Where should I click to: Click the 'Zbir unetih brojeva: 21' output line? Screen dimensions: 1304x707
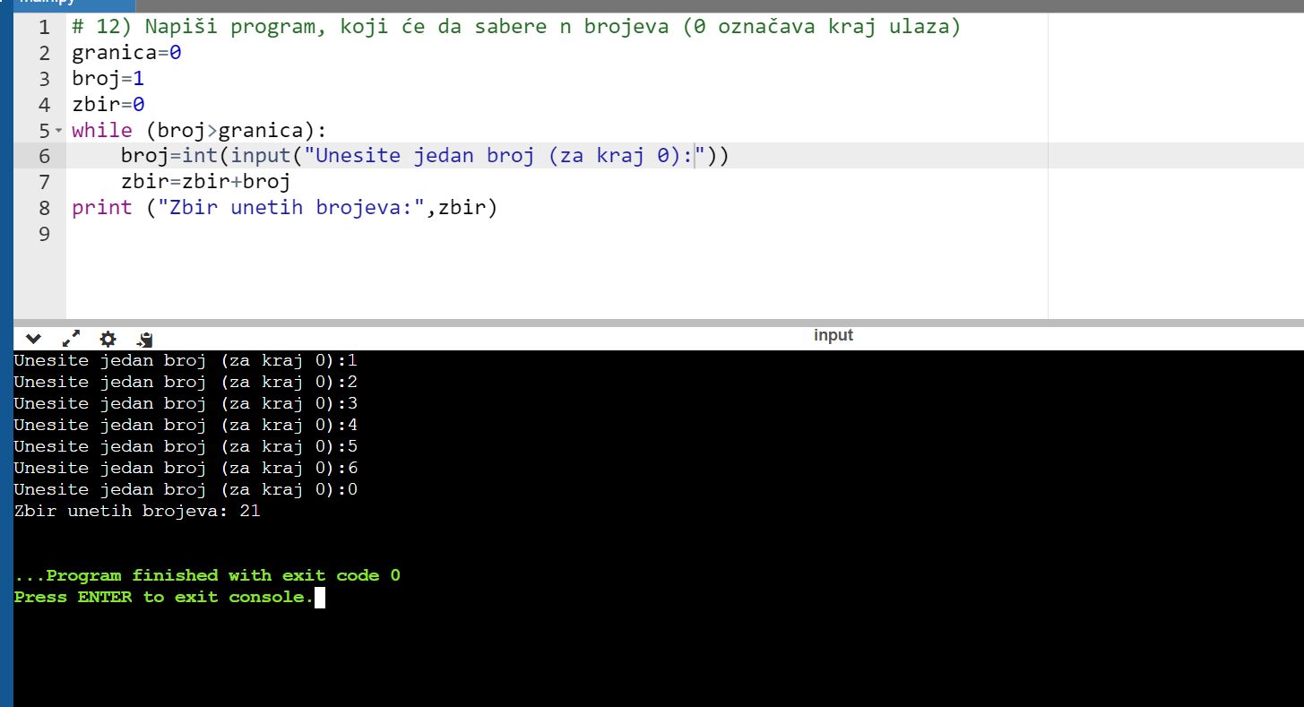tap(136, 512)
